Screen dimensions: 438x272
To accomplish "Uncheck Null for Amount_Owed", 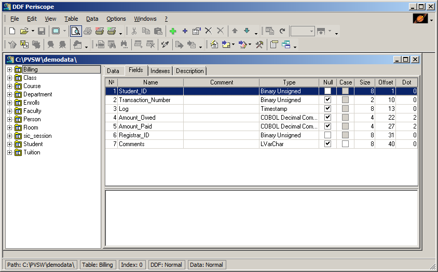I will [327, 118].
